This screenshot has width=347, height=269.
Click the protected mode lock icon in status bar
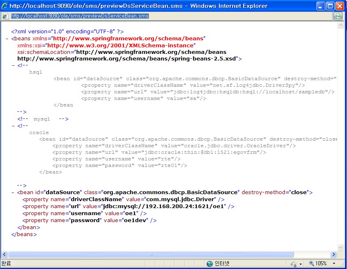click(x=294, y=264)
